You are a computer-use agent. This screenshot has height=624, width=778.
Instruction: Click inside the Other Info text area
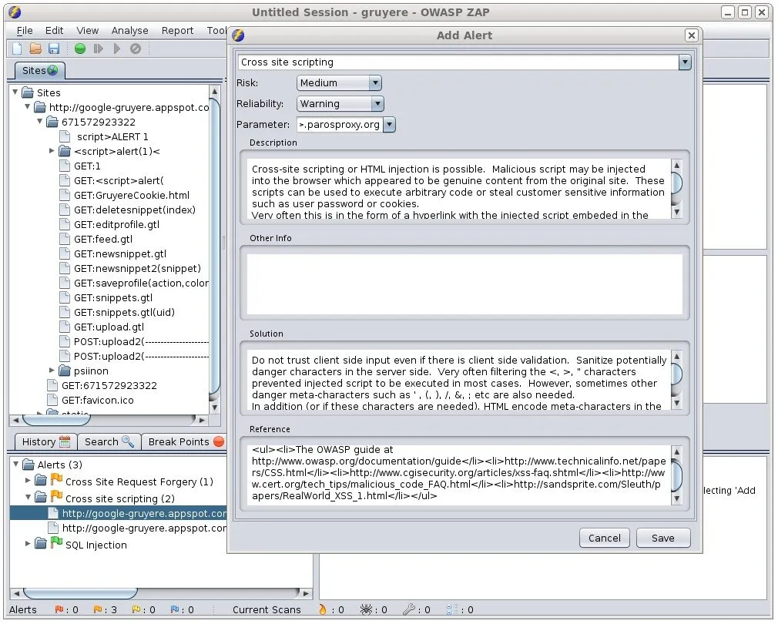464,284
